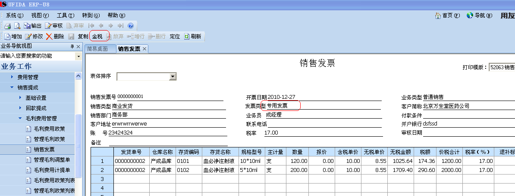
Task: Open help with blue question mark icon
Action: click(130, 26)
